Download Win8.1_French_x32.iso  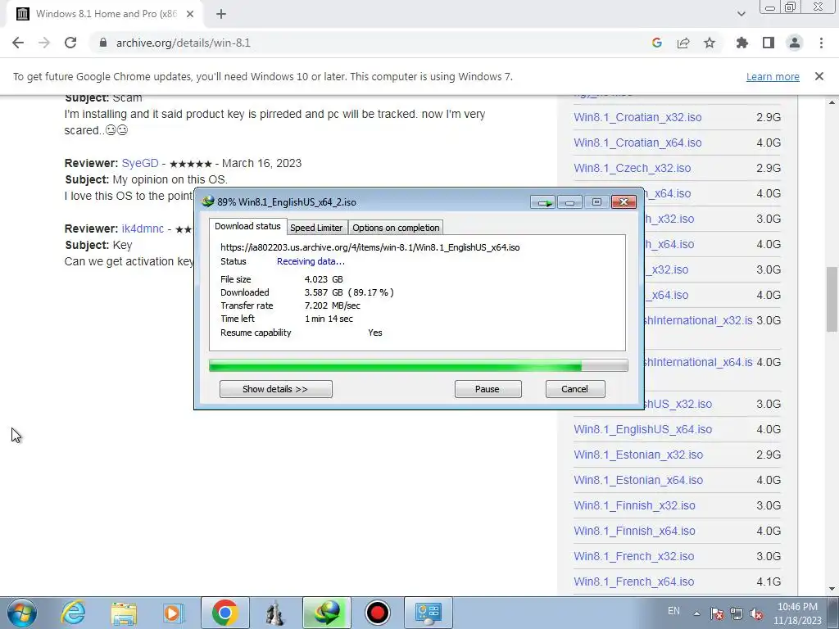coord(633,556)
